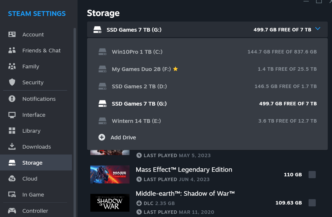This screenshot has width=332, height=217.
Task: Click the Cloud sync icon
Action: tap(12, 178)
